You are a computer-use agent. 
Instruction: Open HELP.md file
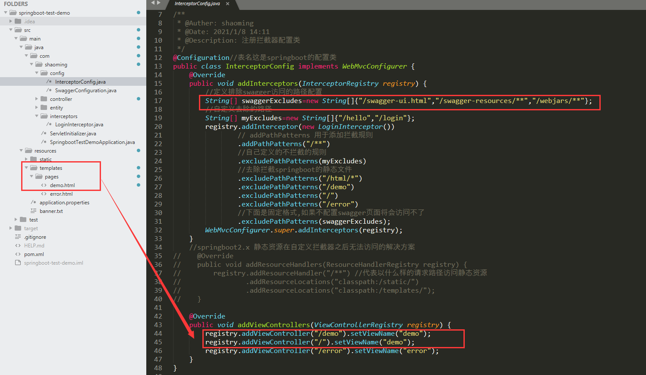click(34, 245)
